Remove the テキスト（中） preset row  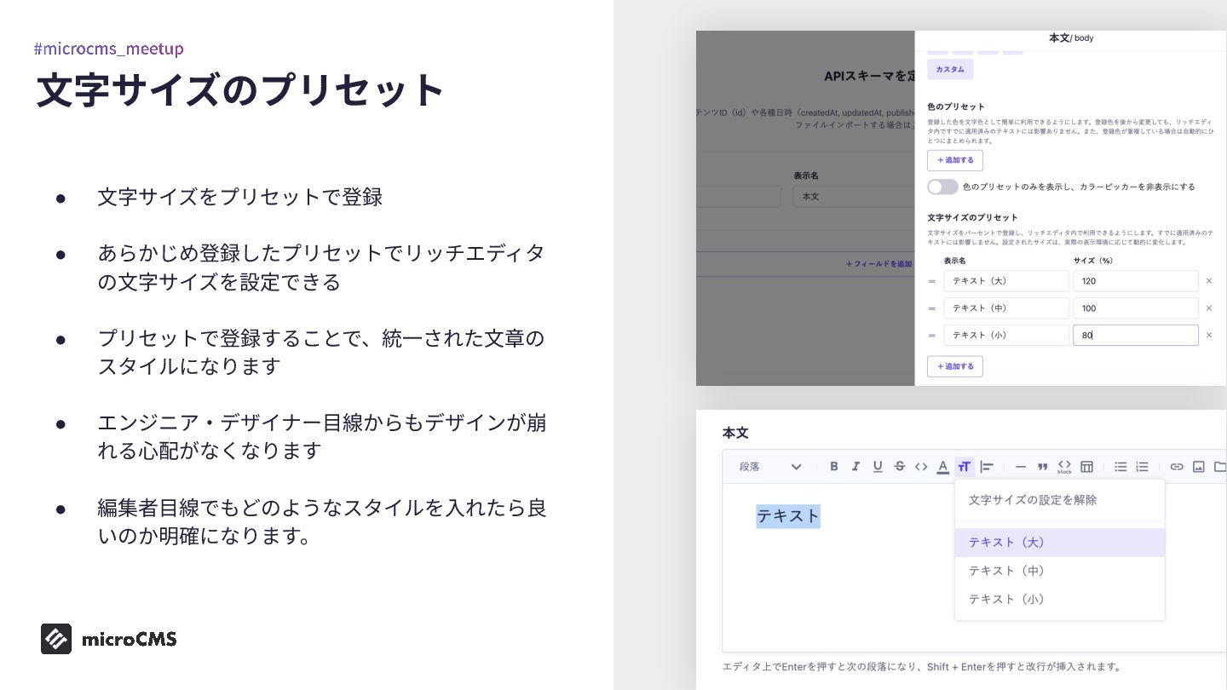tap(1209, 308)
